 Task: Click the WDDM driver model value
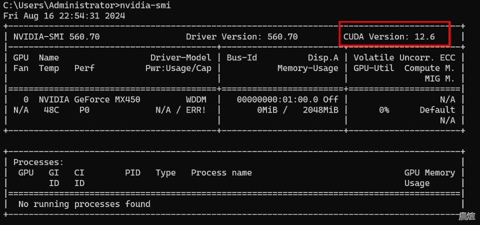195,99
